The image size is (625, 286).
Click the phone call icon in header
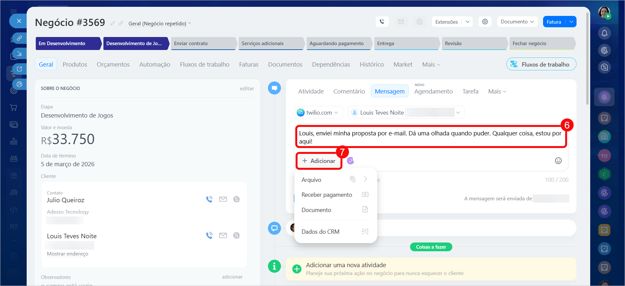382,22
